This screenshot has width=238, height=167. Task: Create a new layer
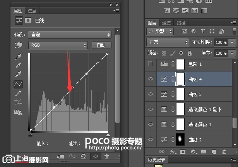(214, 152)
